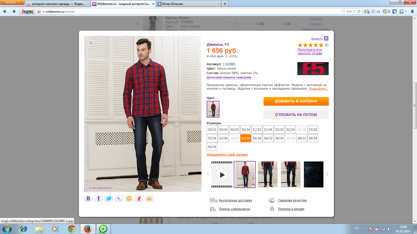Open the yellow clock toolbar icon showing 5
This screenshot has height=234, width=417.
coord(385,11)
